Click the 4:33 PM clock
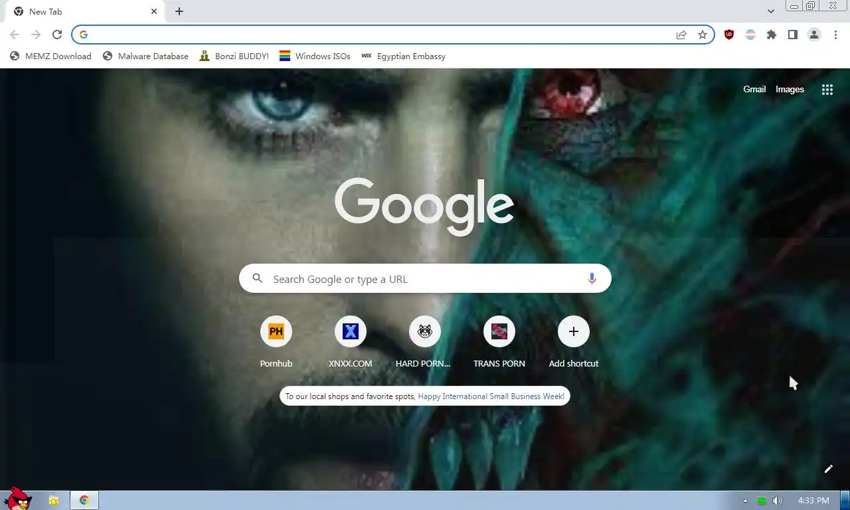The width and height of the screenshot is (850, 510). [813, 501]
